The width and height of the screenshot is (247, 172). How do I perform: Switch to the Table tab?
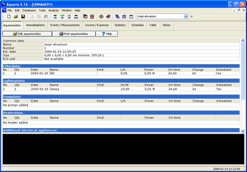153,25
